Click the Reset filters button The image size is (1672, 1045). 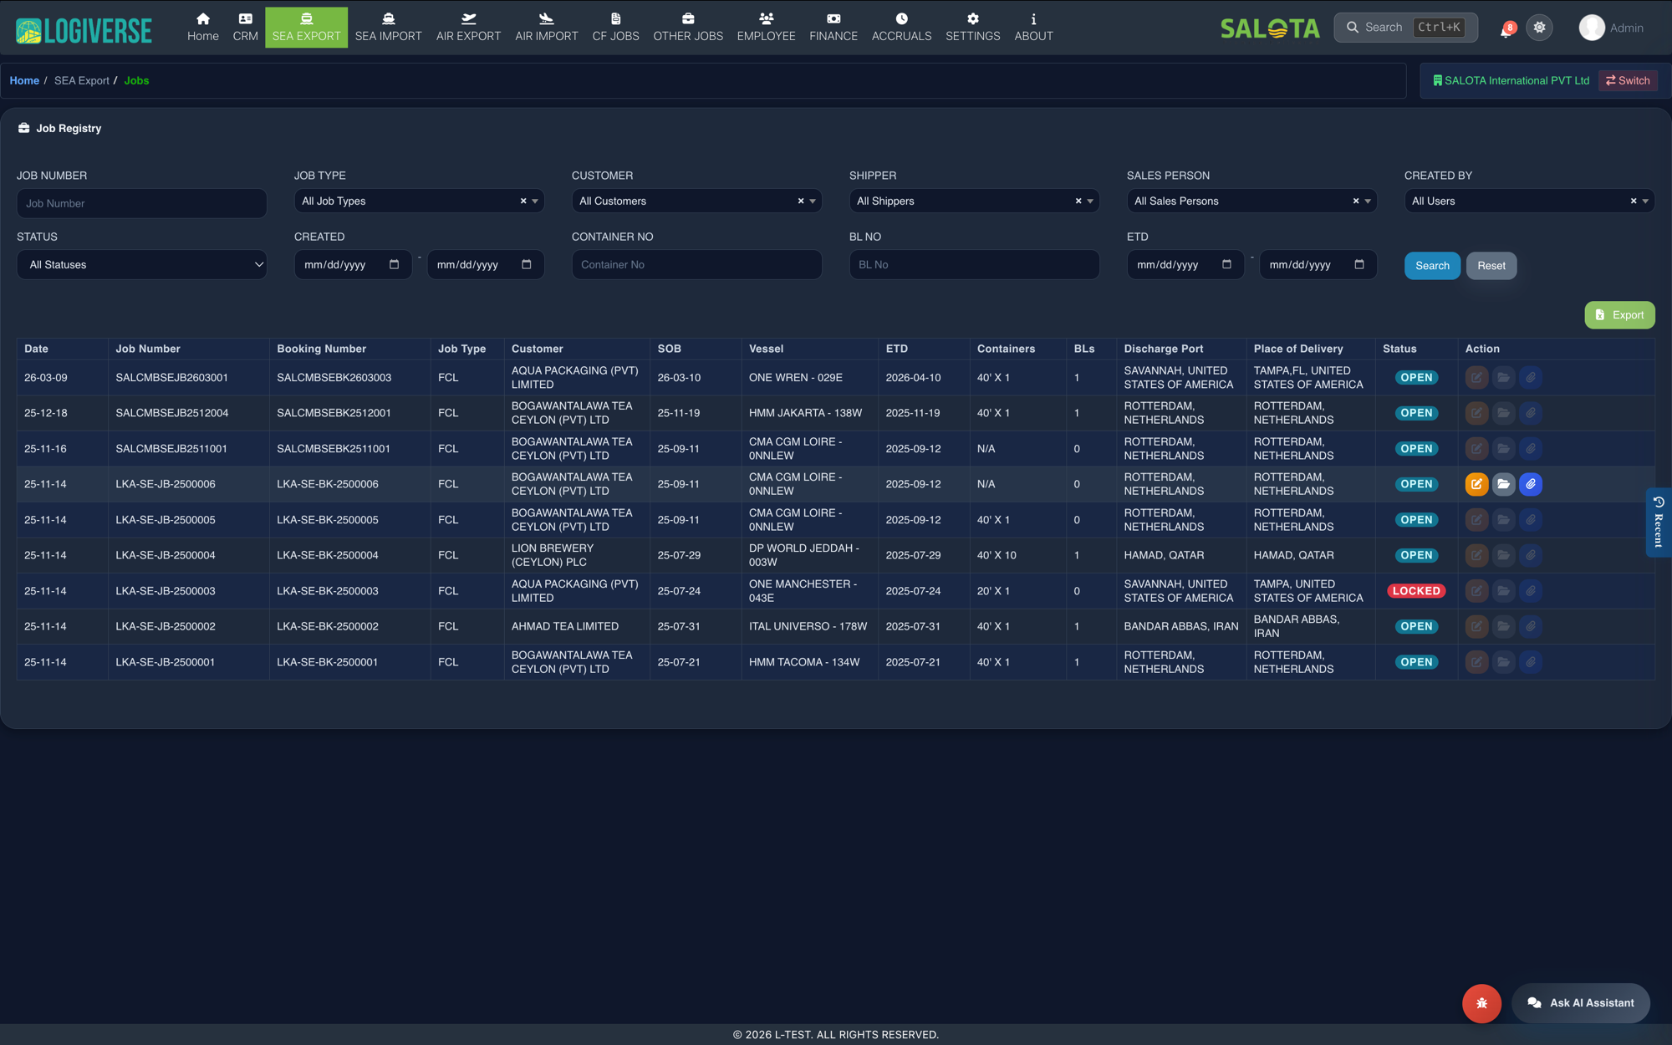click(1491, 266)
